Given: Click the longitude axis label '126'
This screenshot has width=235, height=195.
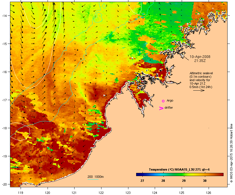Looking at the screenshot, I should 208,193.
